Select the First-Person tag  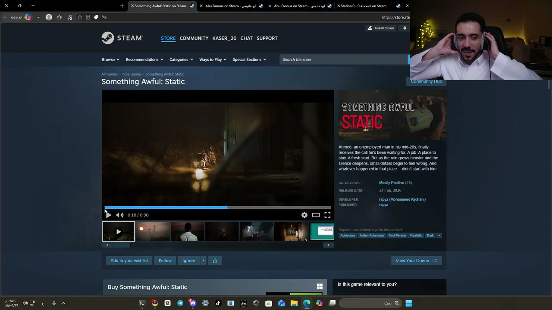[x=397, y=236]
